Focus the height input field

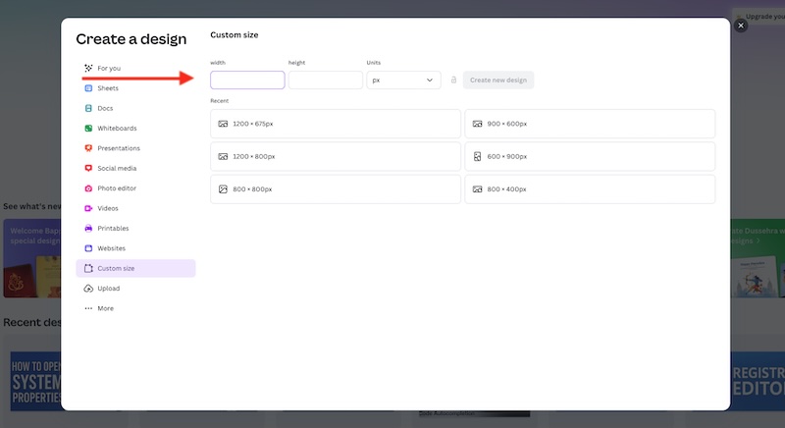[x=326, y=80]
